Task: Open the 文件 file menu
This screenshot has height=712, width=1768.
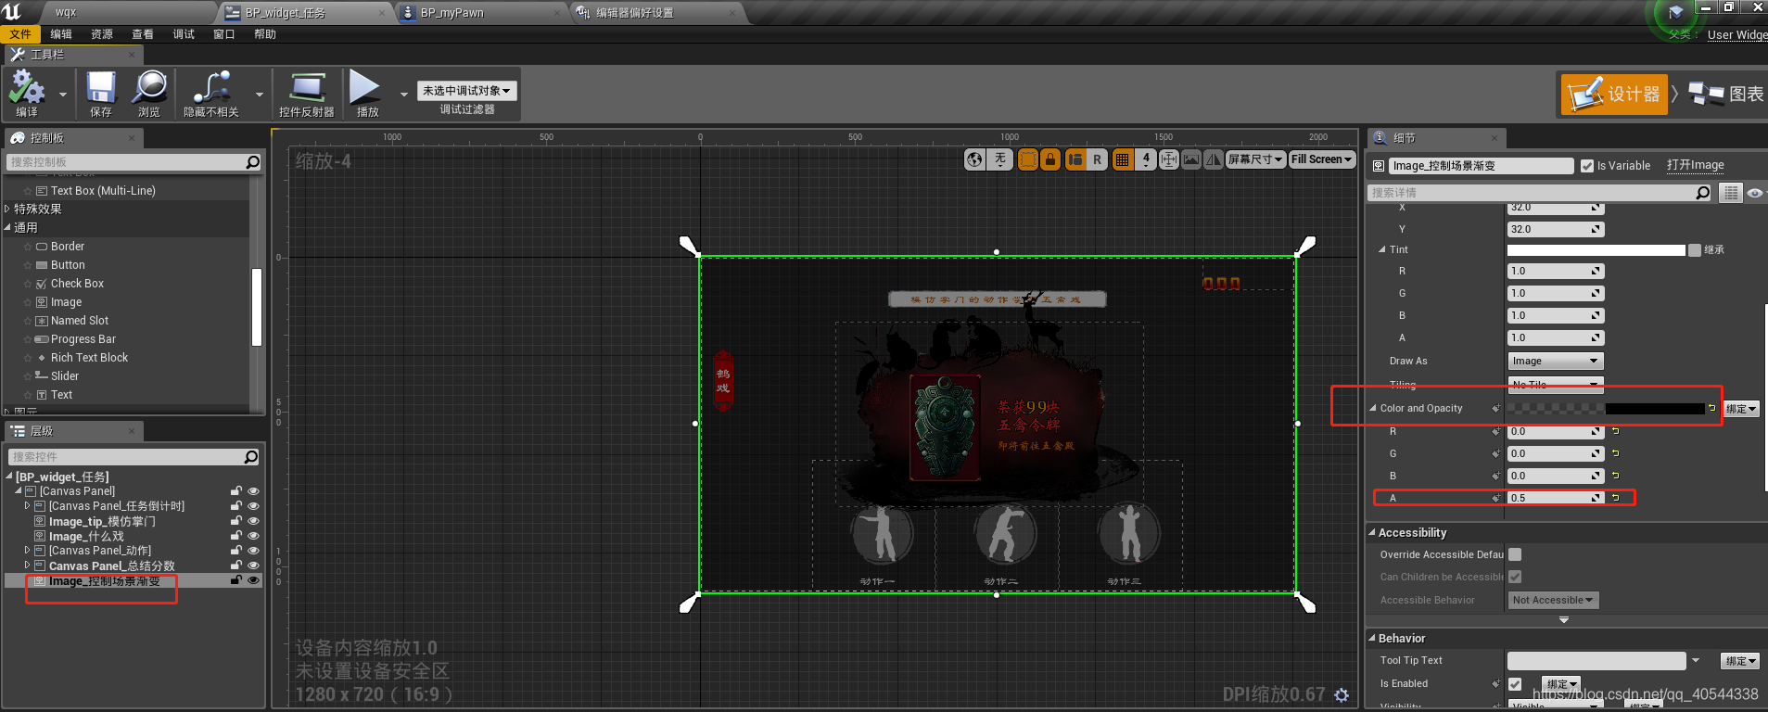Action: (20, 34)
